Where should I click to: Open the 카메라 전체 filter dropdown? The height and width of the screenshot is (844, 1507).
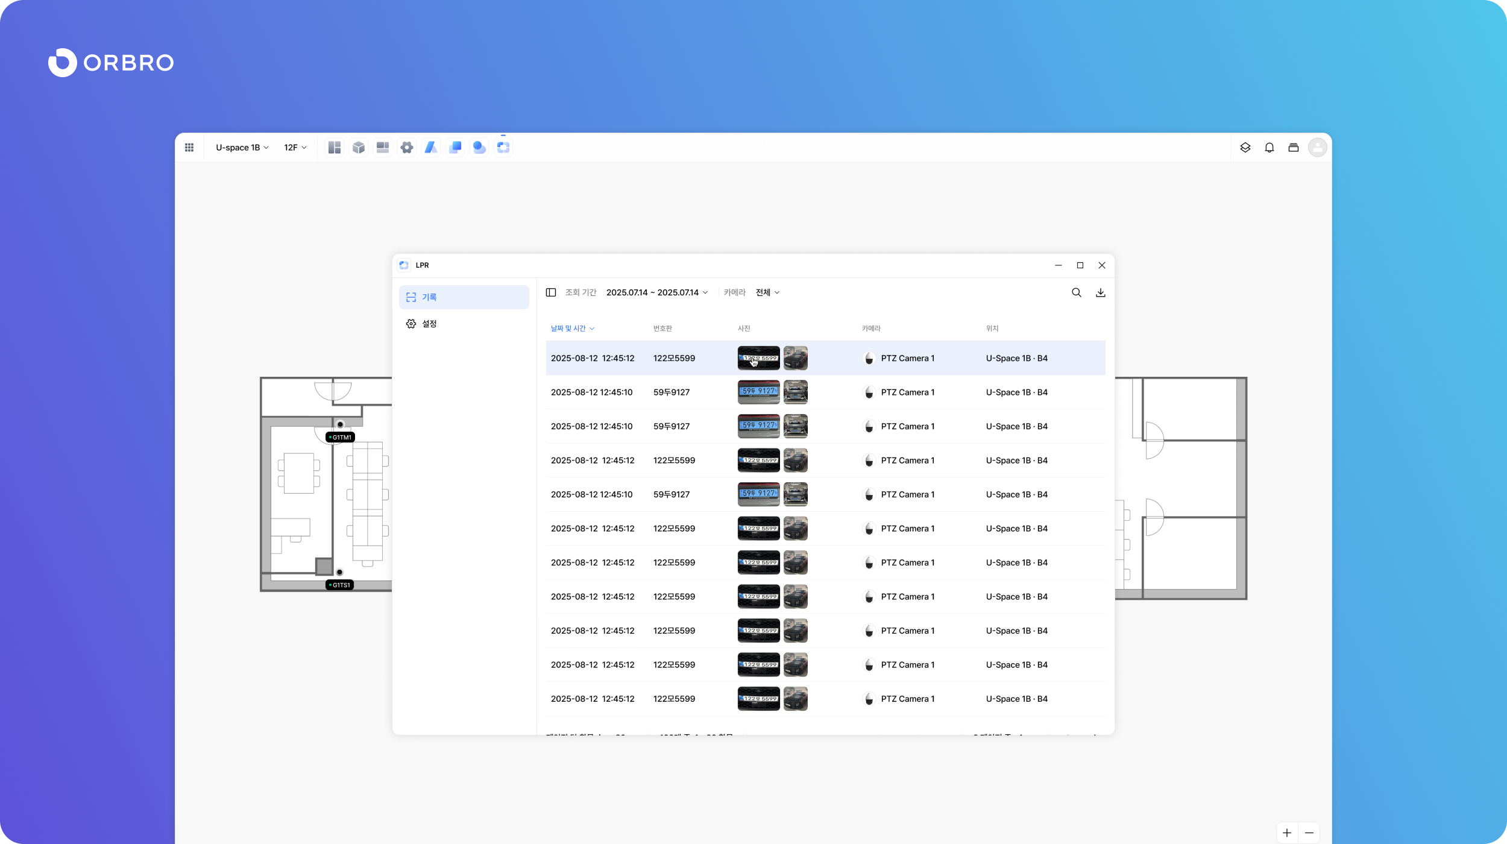tap(767, 293)
